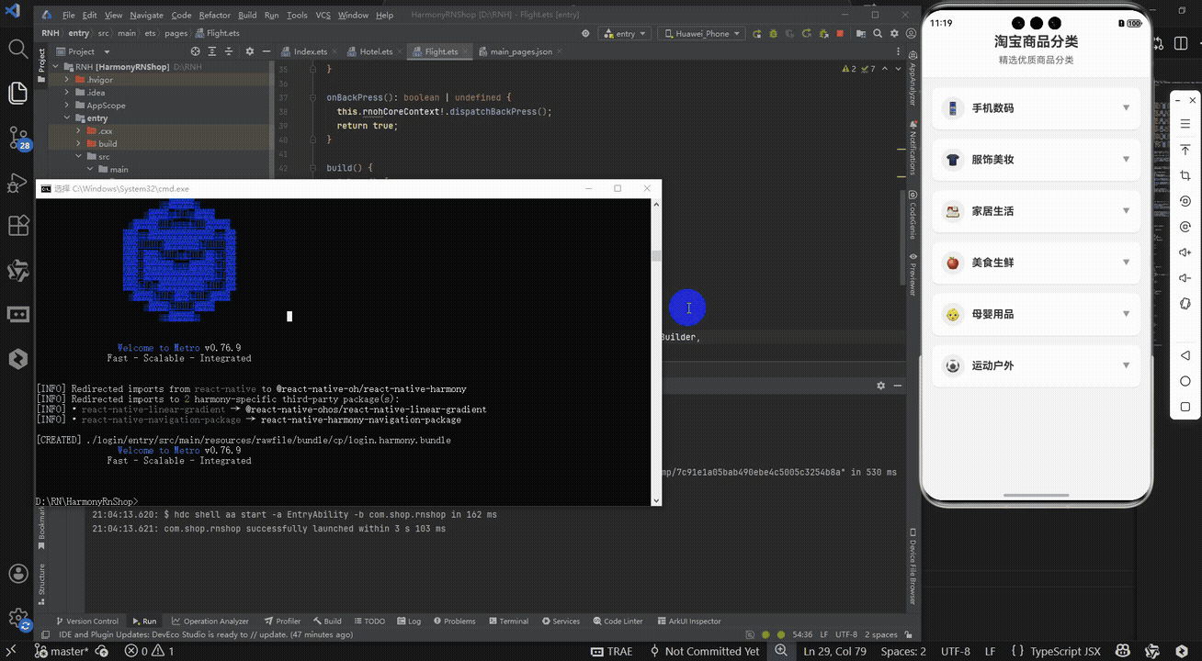
Task: Open the ArkUI Inspector tool window
Action: point(688,622)
